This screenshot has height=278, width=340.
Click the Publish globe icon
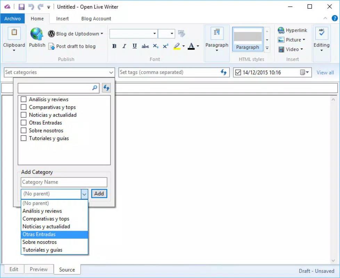click(37, 34)
